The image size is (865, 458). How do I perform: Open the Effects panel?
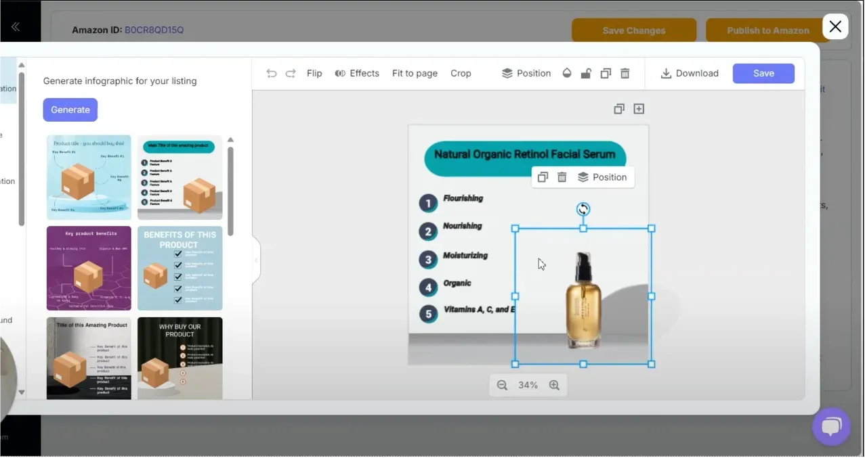coord(357,74)
